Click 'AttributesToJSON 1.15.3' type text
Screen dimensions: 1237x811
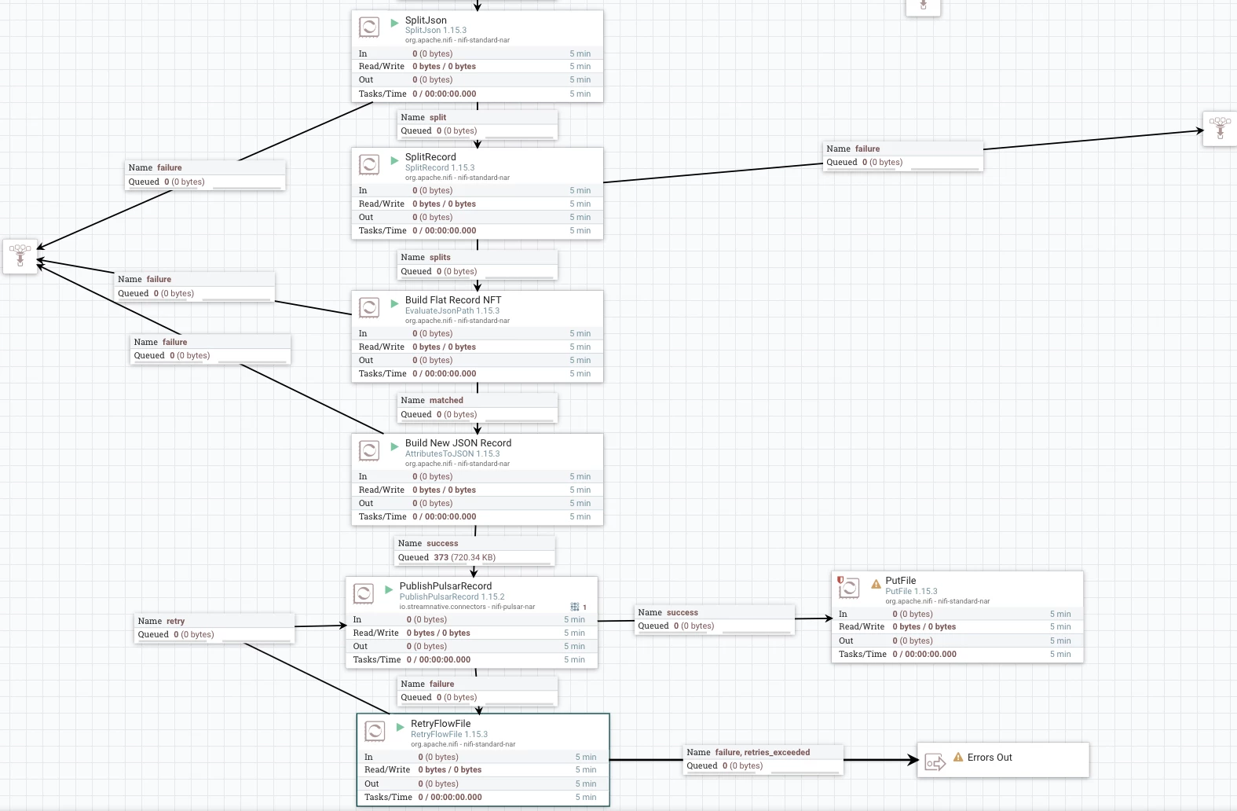452,454
